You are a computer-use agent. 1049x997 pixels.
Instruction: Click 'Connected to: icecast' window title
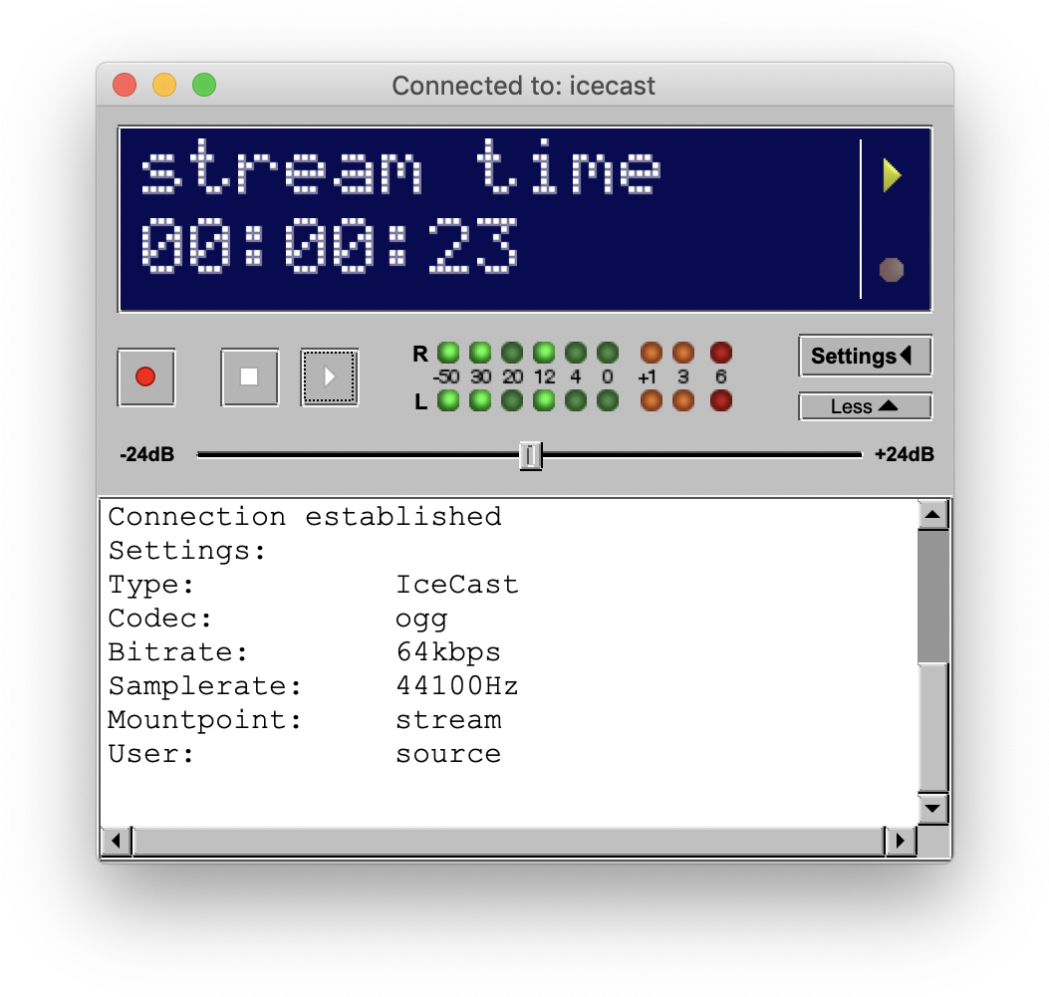[x=523, y=86]
